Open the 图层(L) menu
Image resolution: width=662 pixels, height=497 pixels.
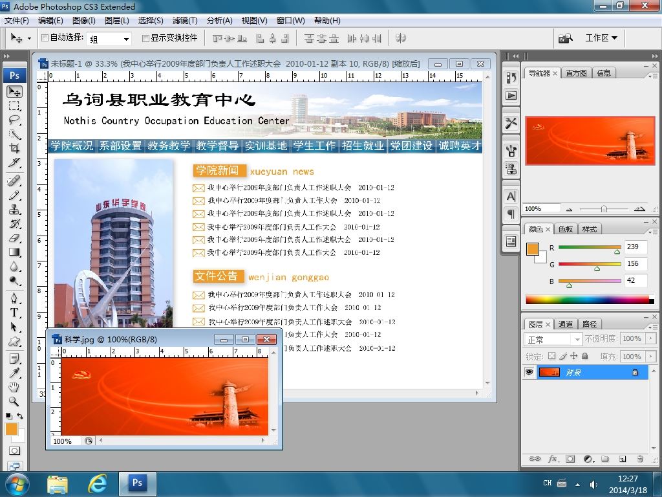tap(116, 21)
